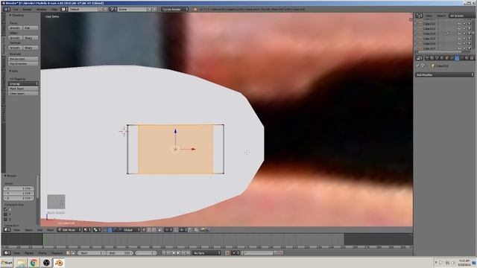
Task: Open the No Sync playback dropdown
Action: 206,253
